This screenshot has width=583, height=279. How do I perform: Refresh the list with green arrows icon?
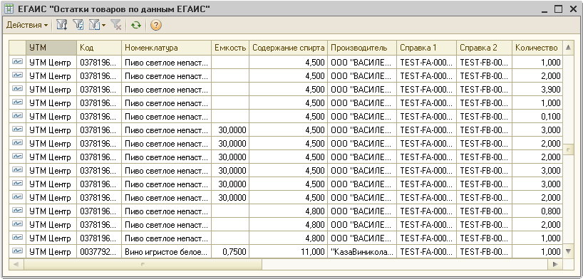coord(136,25)
